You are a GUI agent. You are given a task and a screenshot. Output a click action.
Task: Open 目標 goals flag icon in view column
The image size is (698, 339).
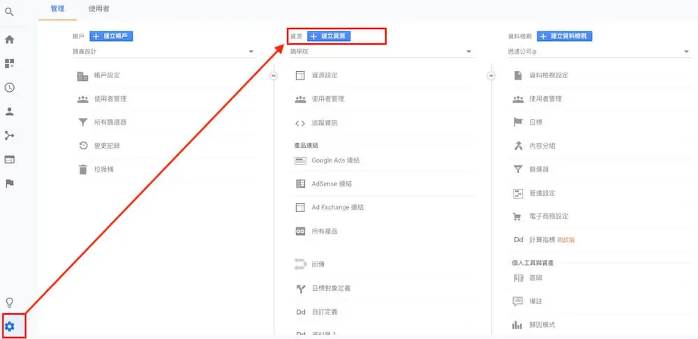(518, 122)
